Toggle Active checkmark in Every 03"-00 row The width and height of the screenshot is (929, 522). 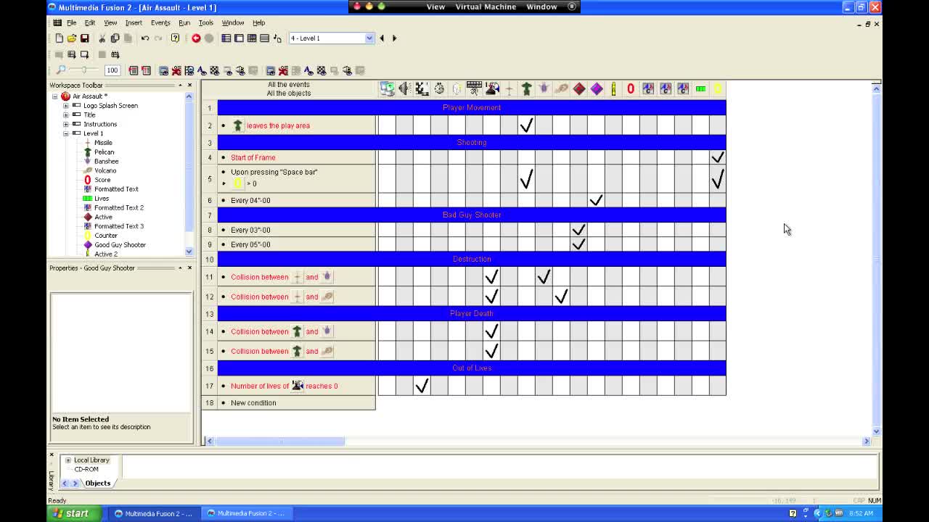(x=578, y=230)
